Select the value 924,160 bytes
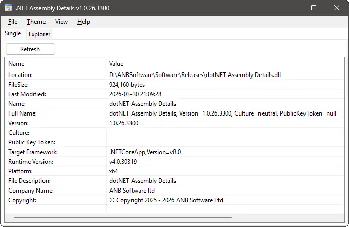This screenshot has width=349, height=227. tap(127, 85)
